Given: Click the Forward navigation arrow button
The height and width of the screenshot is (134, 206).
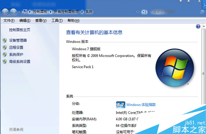Looking at the screenshot, I should pyautogui.click(x=14, y=12).
